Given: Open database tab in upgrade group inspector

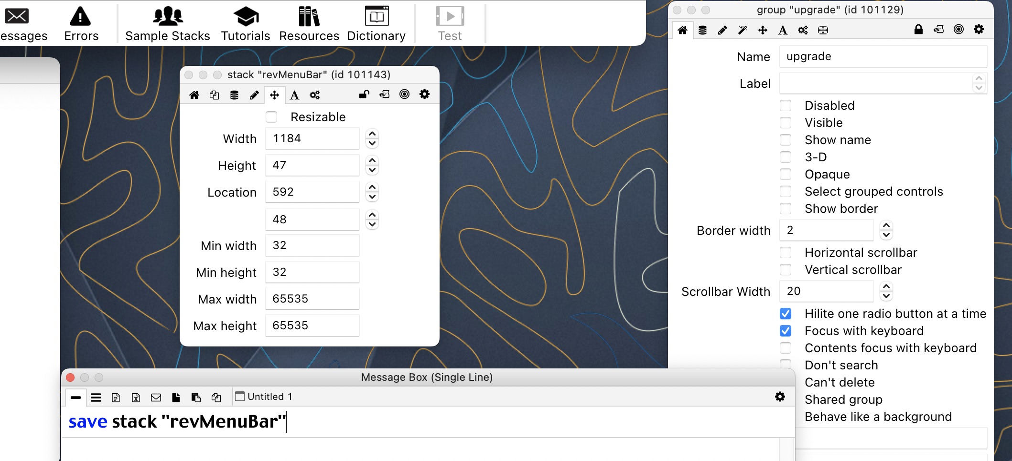Looking at the screenshot, I should tap(702, 30).
